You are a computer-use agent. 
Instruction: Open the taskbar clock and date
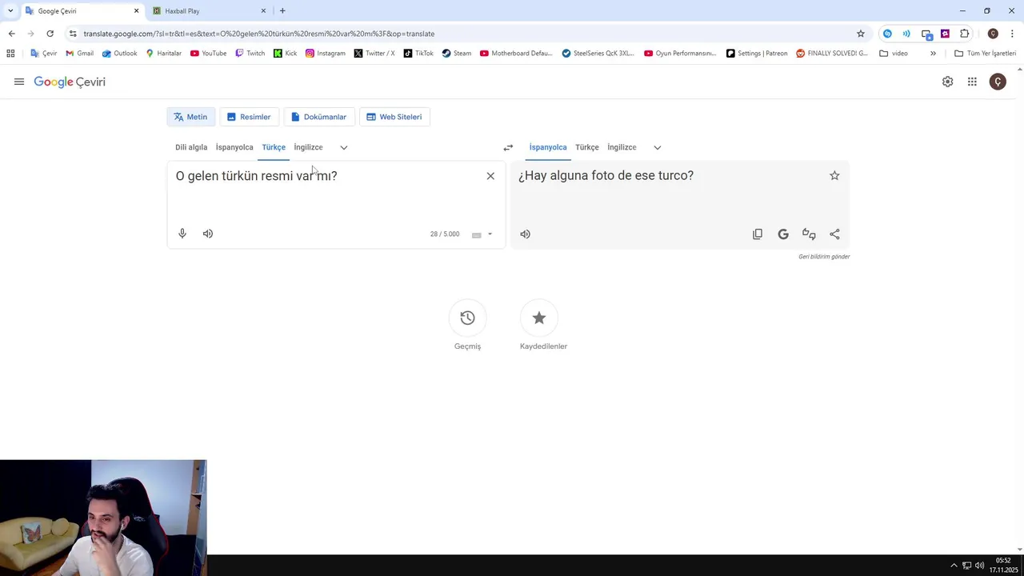[1003, 566]
